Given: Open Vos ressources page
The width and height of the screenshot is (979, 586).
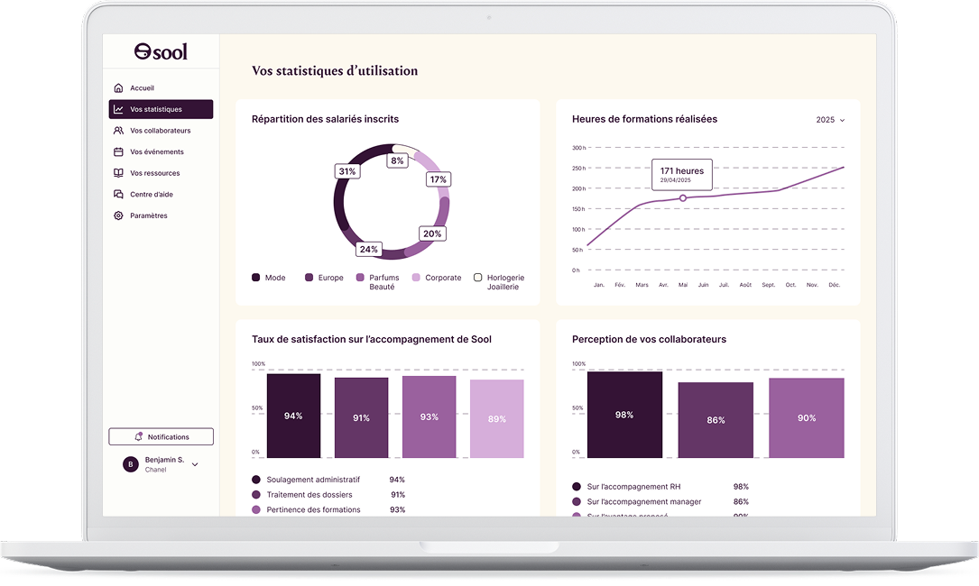Looking at the screenshot, I should 162,173.
